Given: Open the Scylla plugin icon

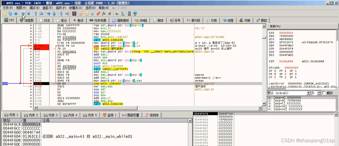Looking at the screenshot, I should (74, 13).
